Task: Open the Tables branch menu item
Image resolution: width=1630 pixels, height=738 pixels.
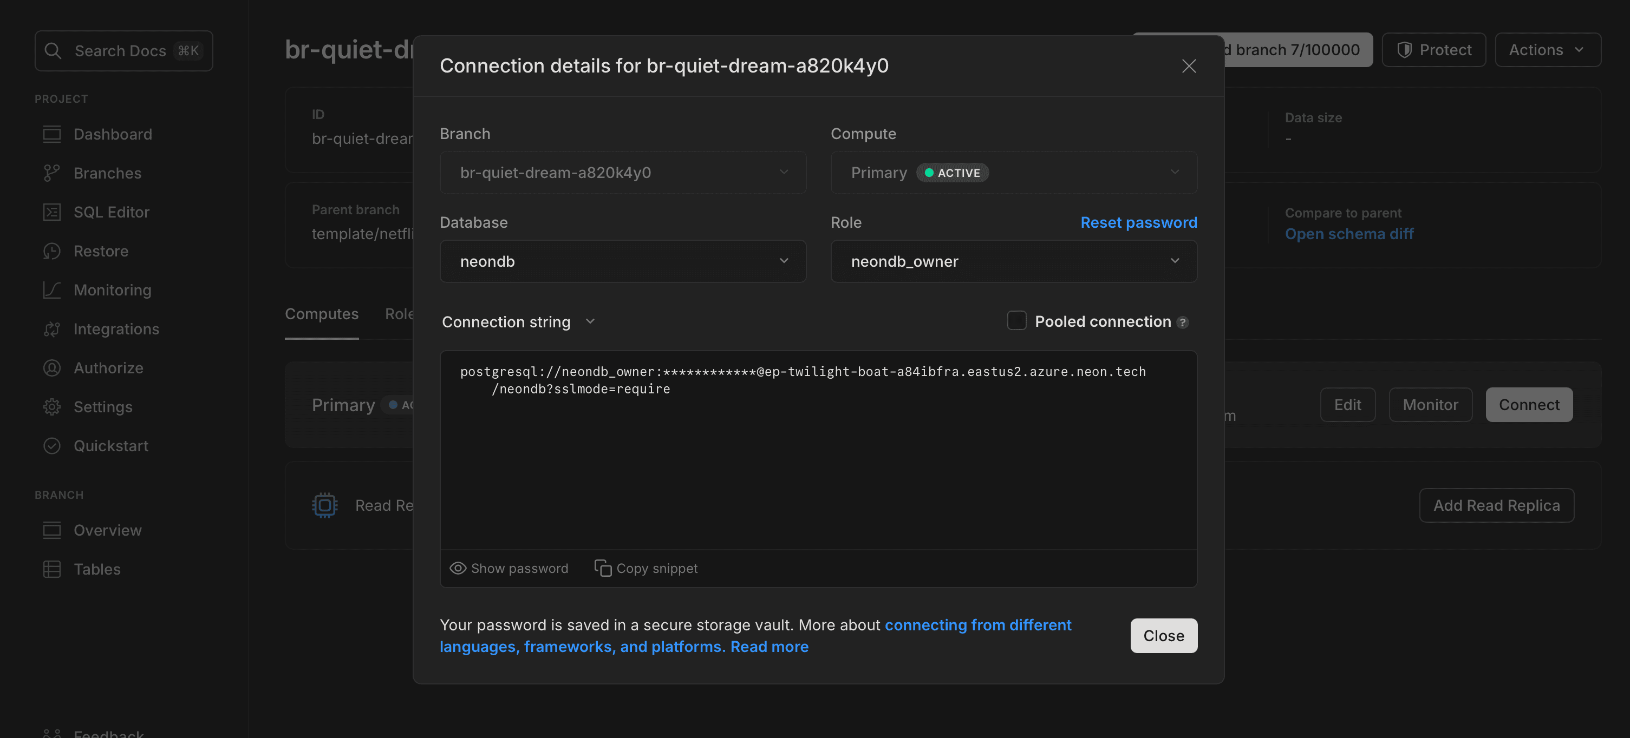Action: [x=97, y=569]
